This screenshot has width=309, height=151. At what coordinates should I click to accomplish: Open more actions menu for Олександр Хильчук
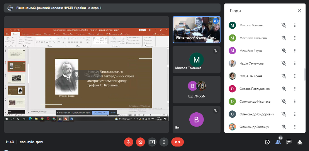(x=295, y=127)
